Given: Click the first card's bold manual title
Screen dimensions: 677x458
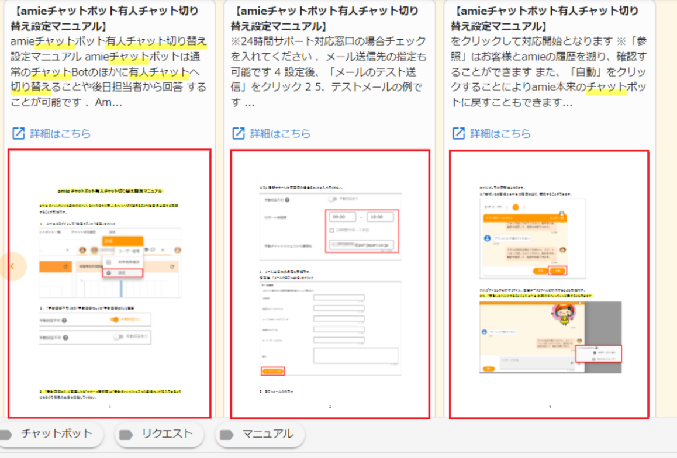Looking at the screenshot, I should pos(105,18).
